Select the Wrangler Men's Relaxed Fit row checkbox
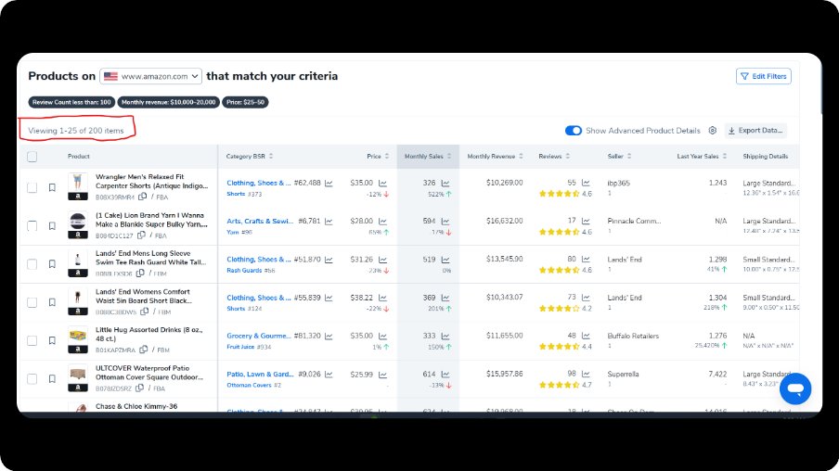Viewport: 839px width, 471px height. coord(32,187)
